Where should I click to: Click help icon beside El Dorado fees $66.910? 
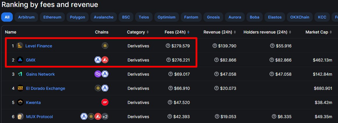(x=170, y=88)
